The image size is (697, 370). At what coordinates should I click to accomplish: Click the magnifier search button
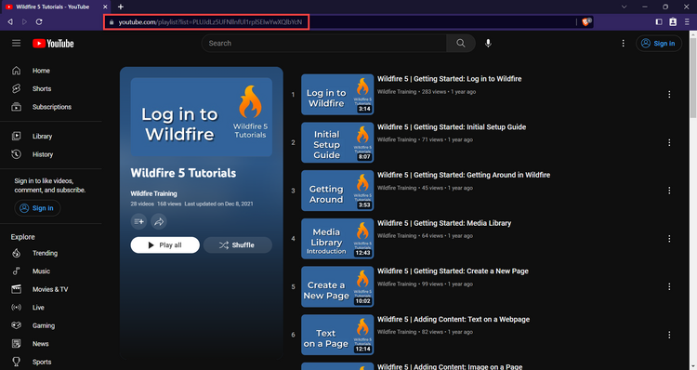(x=461, y=43)
